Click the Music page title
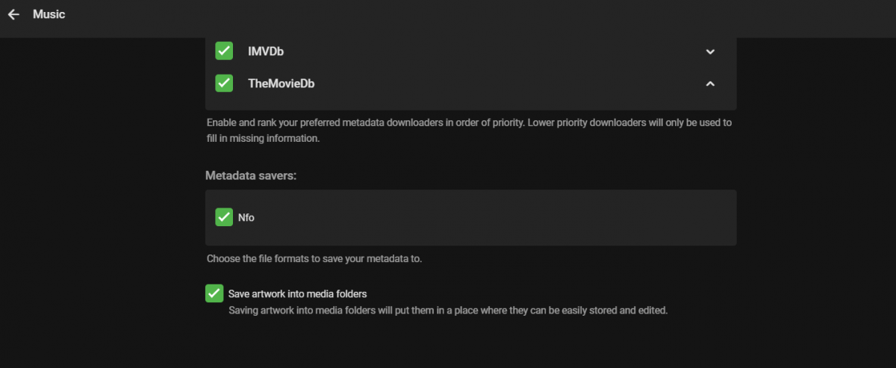The width and height of the screenshot is (896, 368). click(x=49, y=15)
